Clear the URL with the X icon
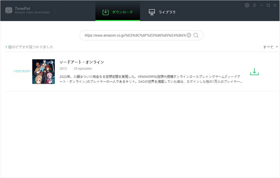The image size is (280, 178). click(x=189, y=35)
